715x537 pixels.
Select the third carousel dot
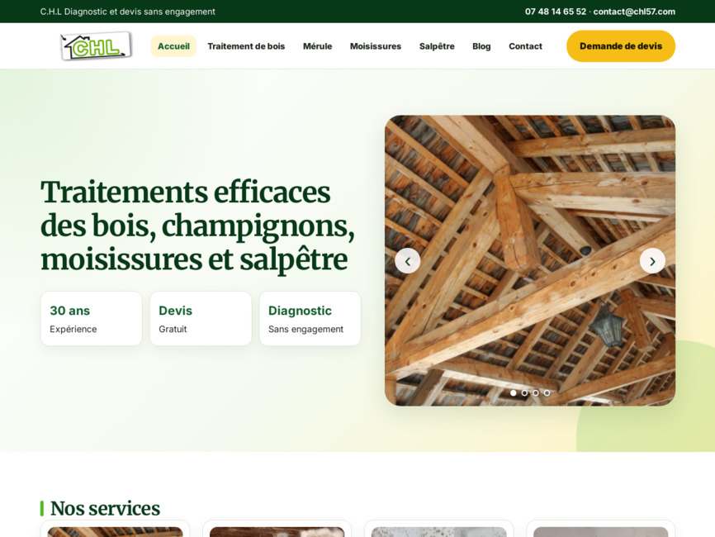pos(535,392)
